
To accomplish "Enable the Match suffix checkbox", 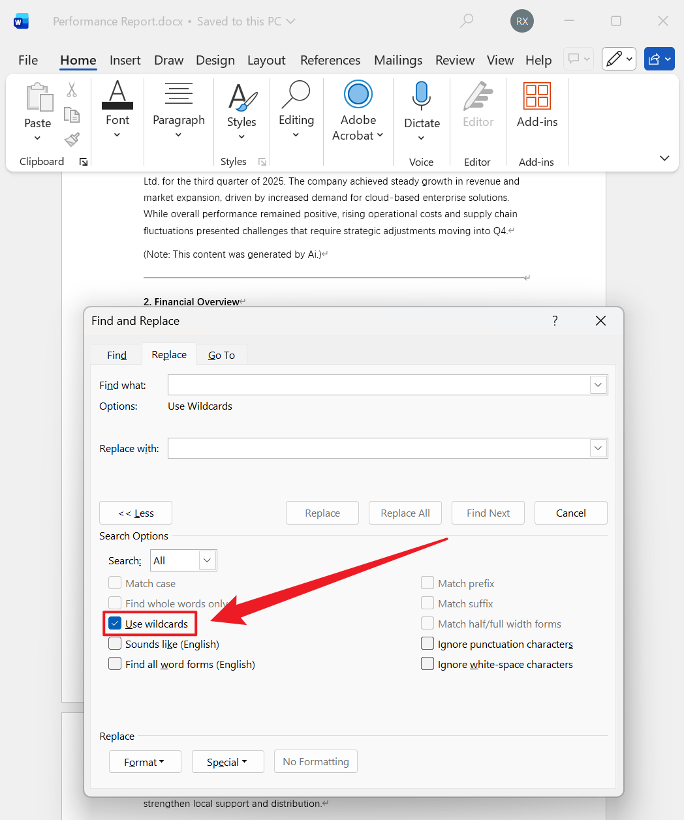I will pyautogui.click(x=427, y=603).
